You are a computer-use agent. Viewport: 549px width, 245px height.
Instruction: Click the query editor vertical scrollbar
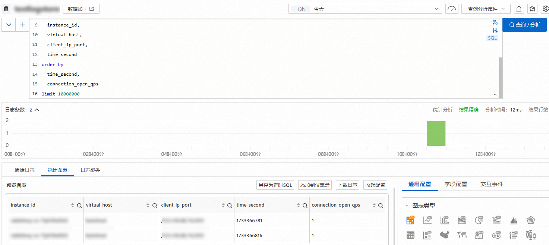(x=501, y=77)
